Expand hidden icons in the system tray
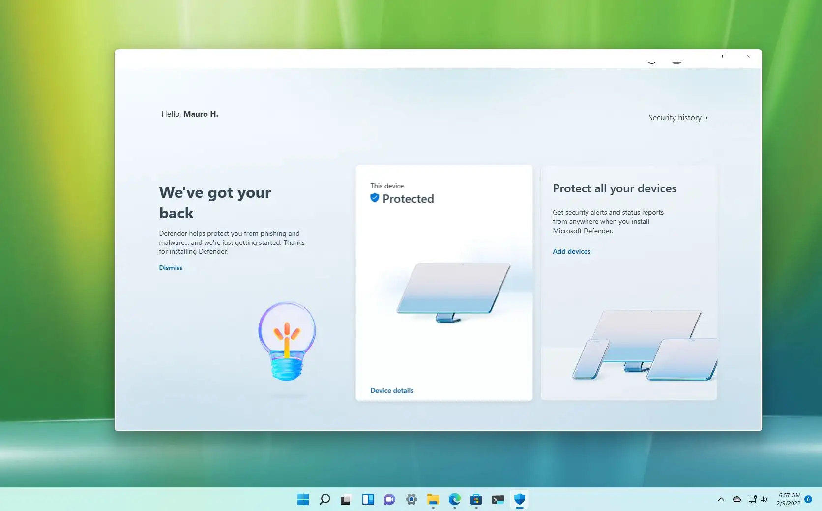822x511 pixels. (x=721, y=499)
